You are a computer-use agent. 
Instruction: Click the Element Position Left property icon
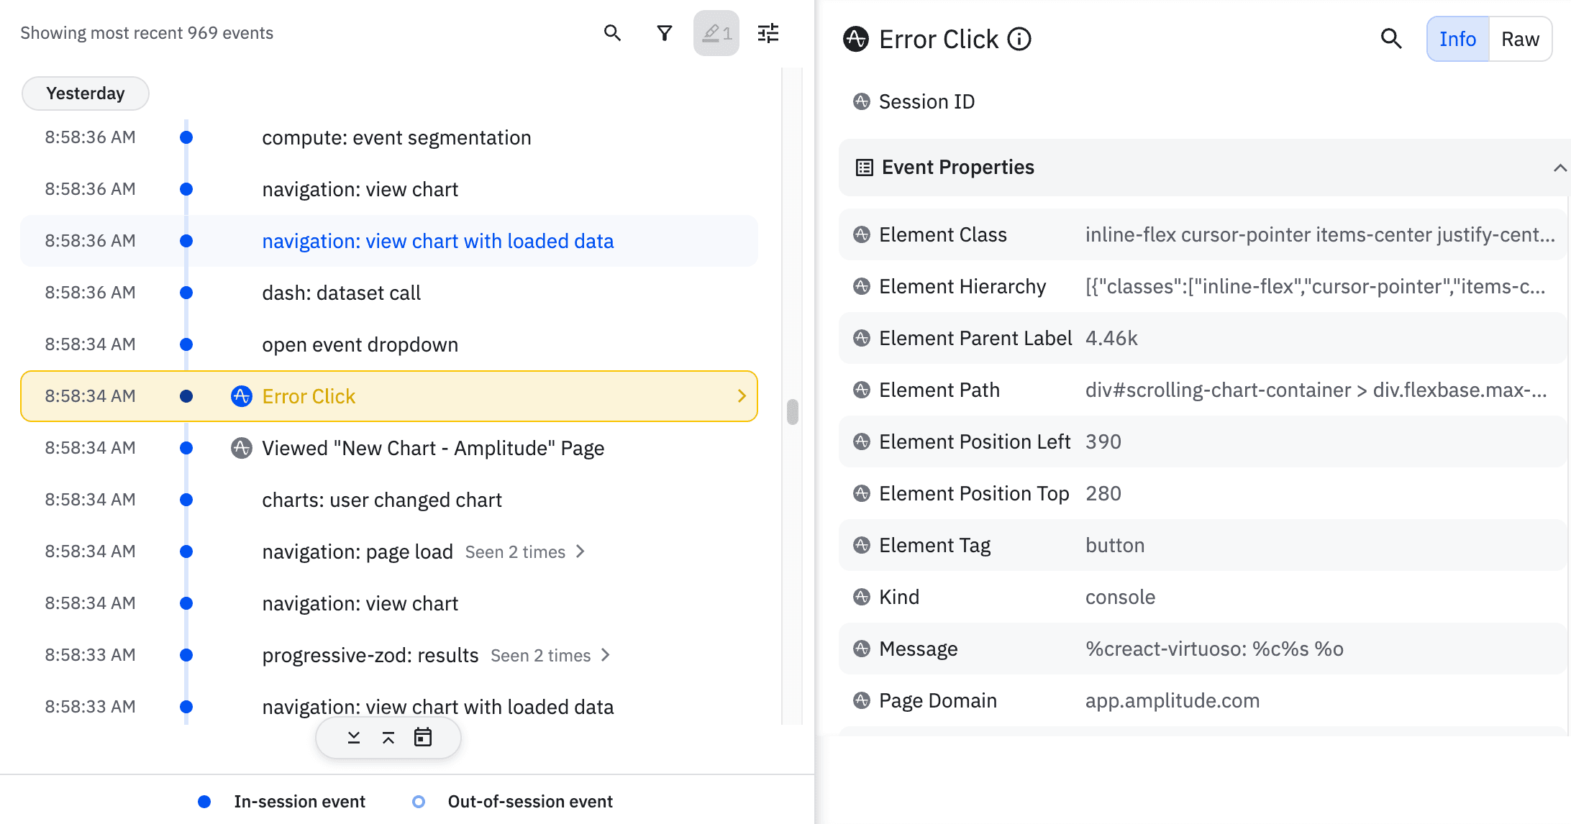coord(862,441)
